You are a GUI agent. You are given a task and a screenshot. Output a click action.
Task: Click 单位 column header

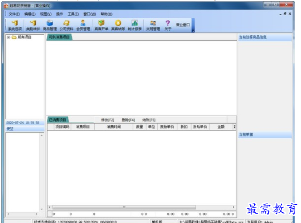(152, 127)
